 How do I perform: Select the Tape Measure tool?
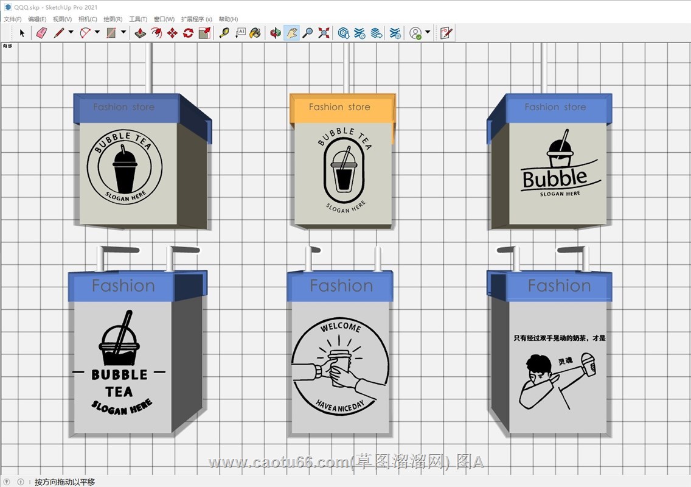click(224, 33)
